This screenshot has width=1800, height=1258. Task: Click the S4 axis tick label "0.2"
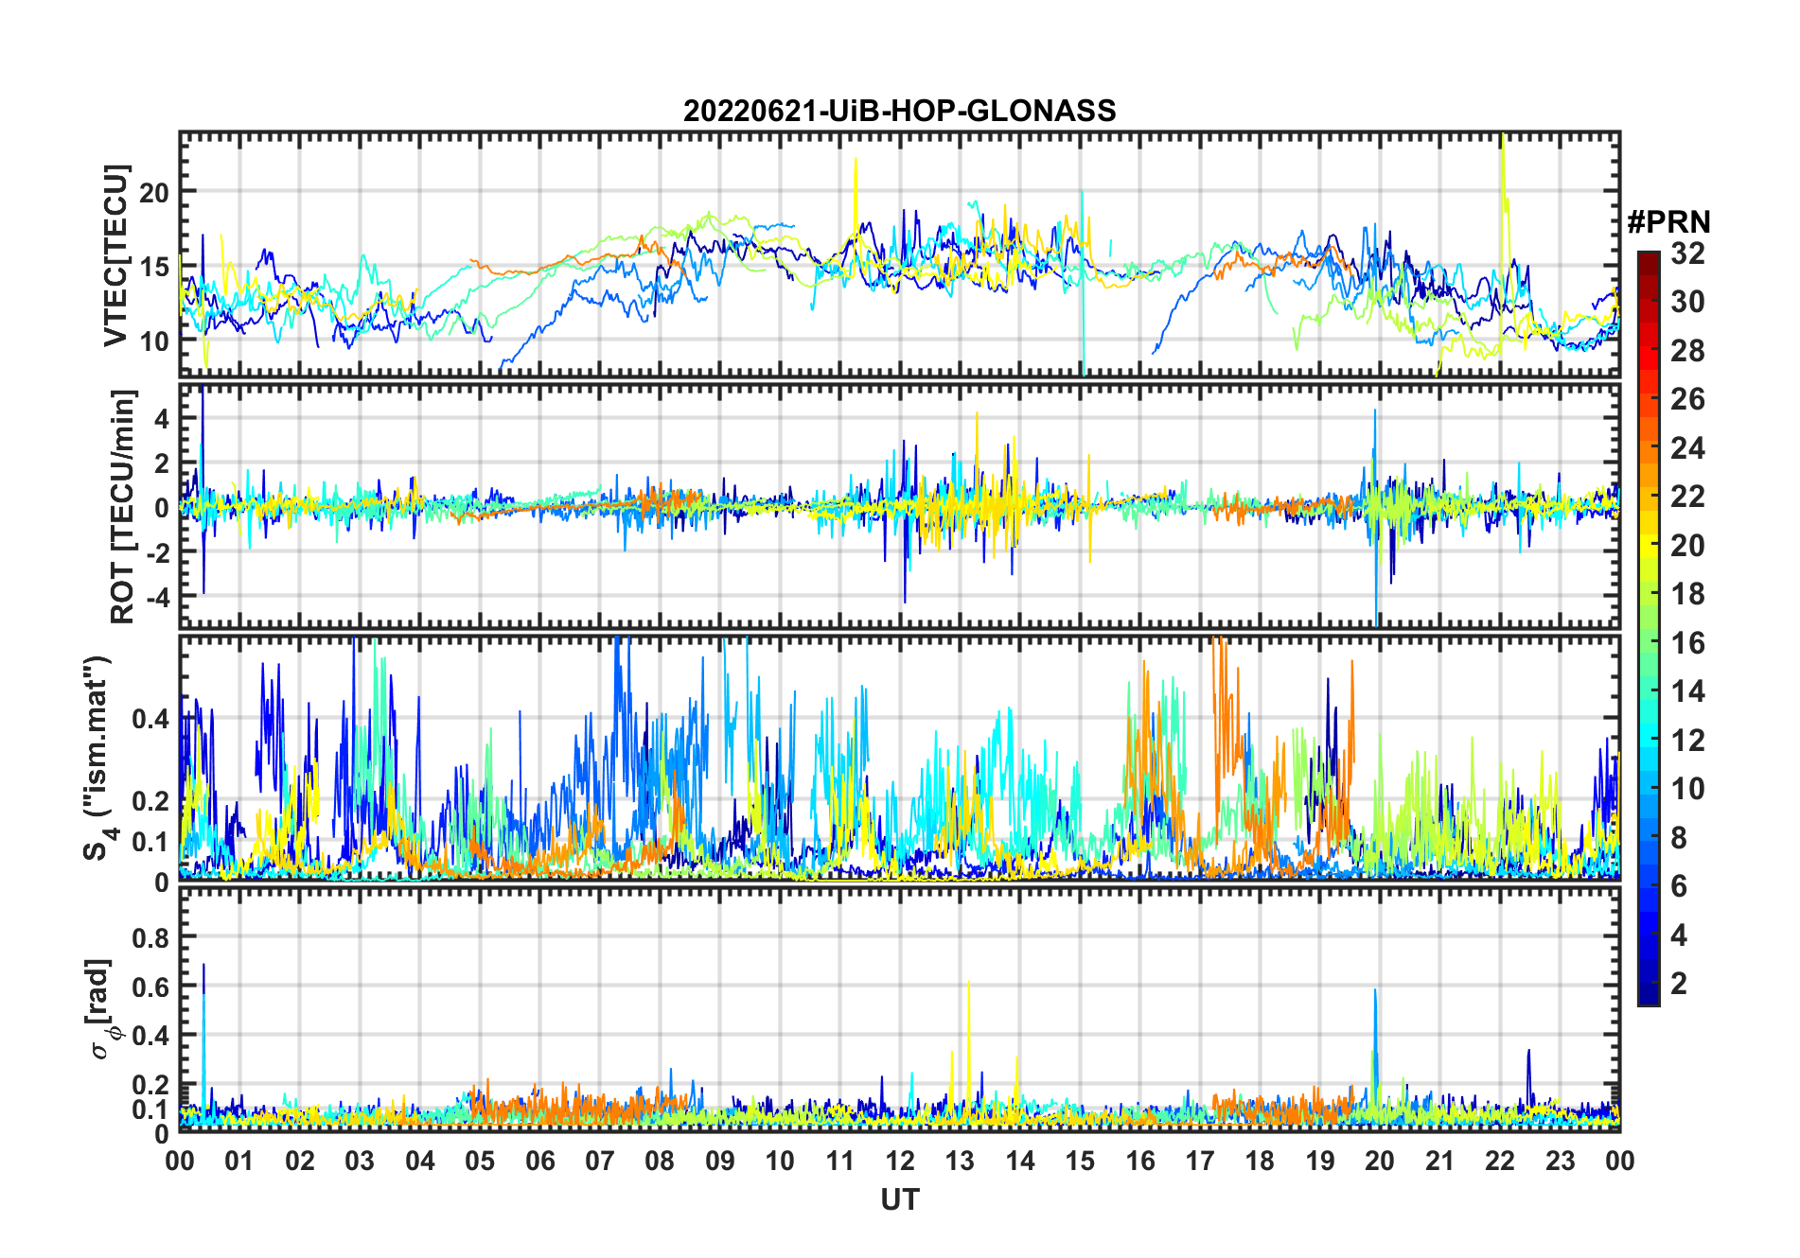[150, 800]
